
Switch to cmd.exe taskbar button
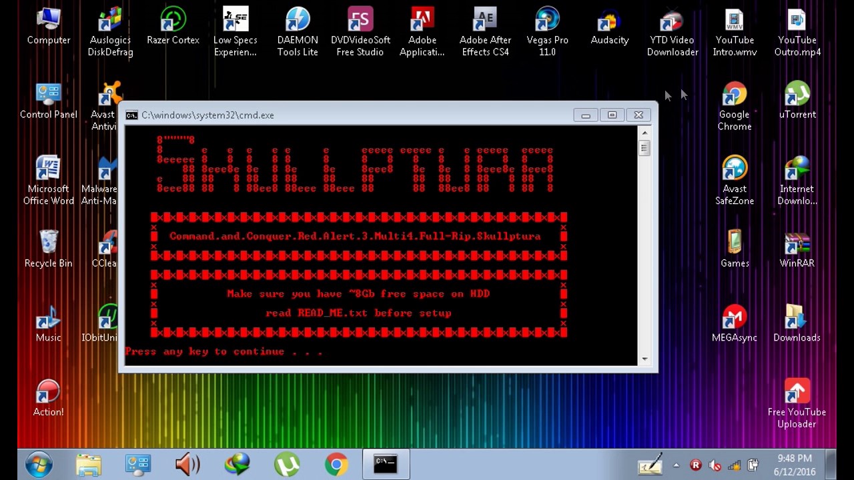pyautogui.click(x=386, y=465)
